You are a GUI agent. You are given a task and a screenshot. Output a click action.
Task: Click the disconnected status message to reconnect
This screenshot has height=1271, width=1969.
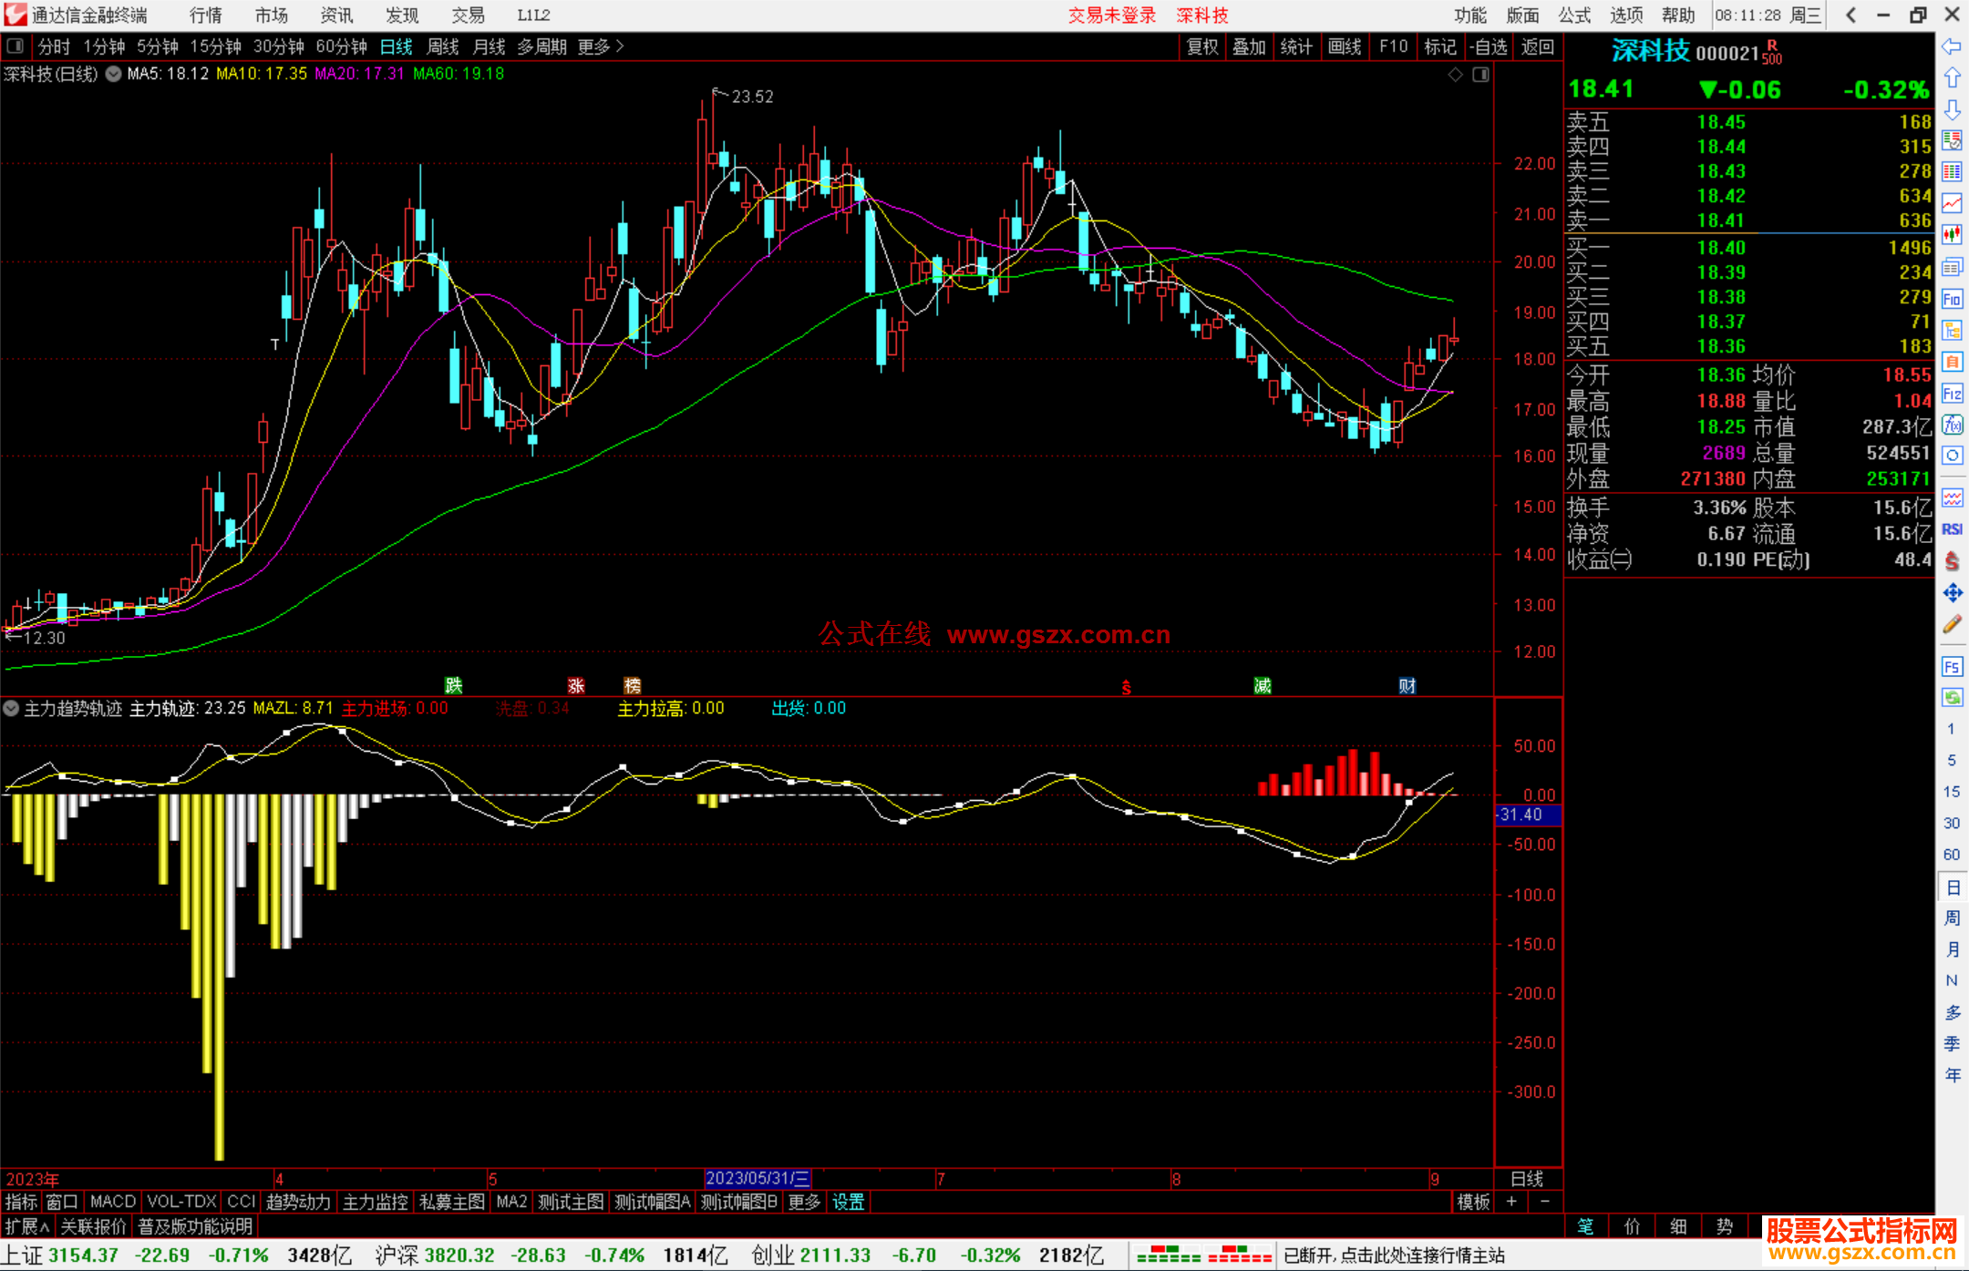click(1394, 1256)
